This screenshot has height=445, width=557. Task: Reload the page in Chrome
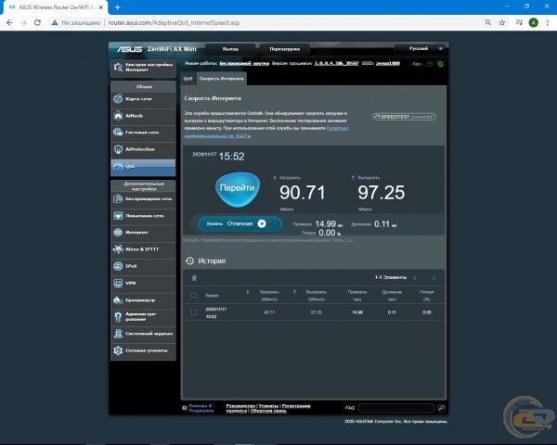[x=37, y=22]
